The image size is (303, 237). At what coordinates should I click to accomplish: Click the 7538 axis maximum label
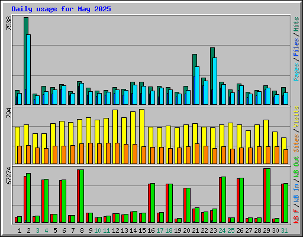click(x=9, y=23)
